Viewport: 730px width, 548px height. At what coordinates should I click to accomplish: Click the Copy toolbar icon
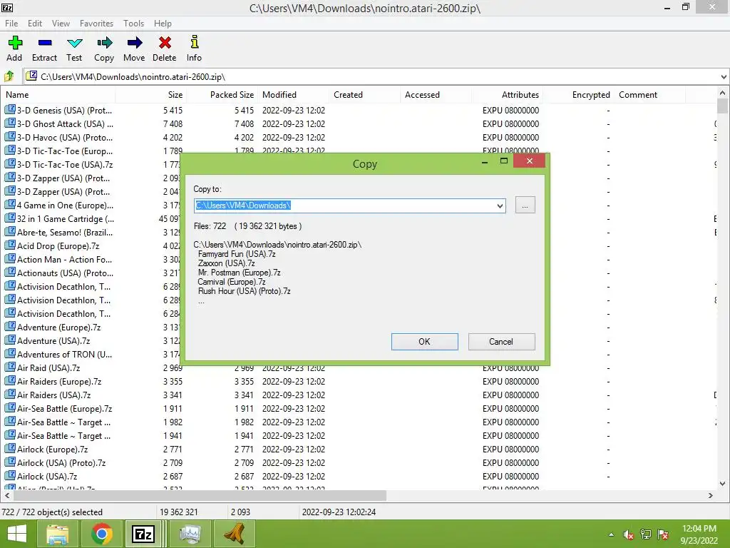pyautogui.click(x=104, y=43)
